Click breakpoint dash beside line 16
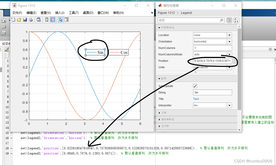 click(12, 138)
